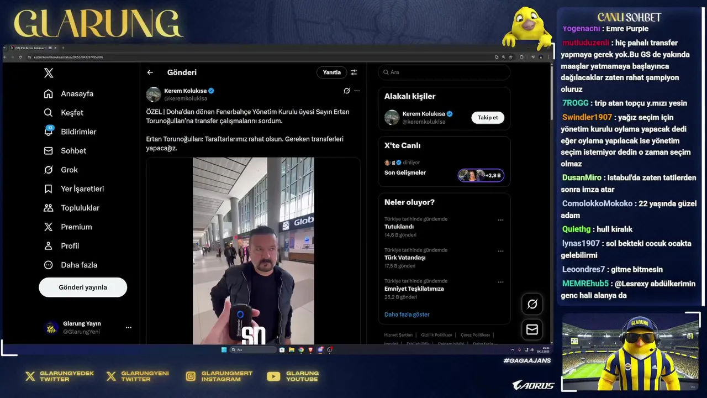Click Yanıtla button
The image size is (707, 398).
tap(331, 72)
